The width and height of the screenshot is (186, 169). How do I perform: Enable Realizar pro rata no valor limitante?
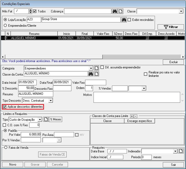coord(145,74)
